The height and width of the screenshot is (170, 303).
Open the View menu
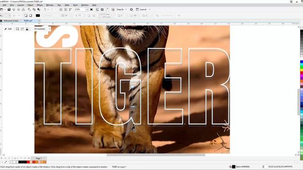[12, 5]
